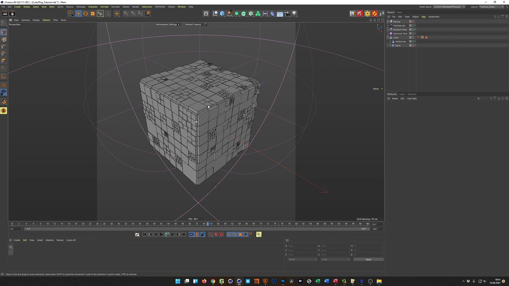Open the Simulate menu
This screenshot has width=509, height=286.
pyautogui.click(x=115, y=7)
